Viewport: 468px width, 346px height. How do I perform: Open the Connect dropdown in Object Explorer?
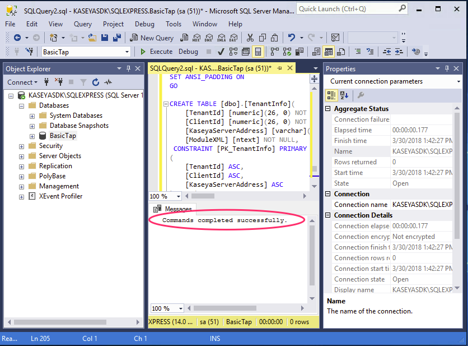pos(22,82)
